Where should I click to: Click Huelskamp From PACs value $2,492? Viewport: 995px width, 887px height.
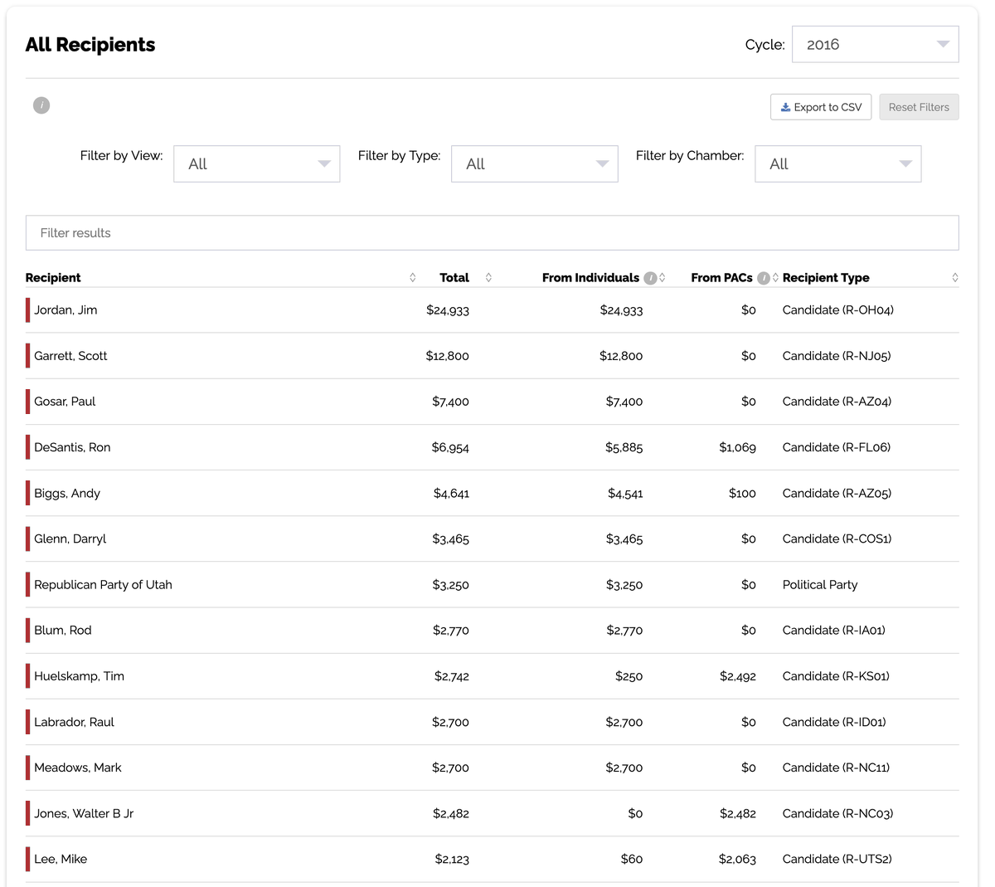click(x=738, y=676)
